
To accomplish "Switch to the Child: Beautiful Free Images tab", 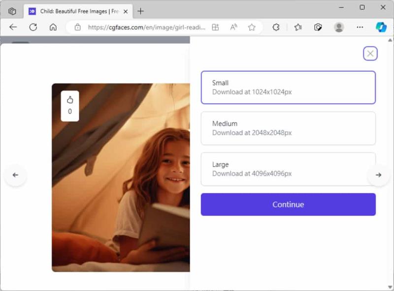I will (x=78, y=11).
